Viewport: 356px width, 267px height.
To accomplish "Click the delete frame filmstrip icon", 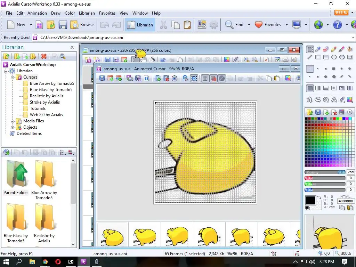I will pyautogui.click(x=166, y=79).
